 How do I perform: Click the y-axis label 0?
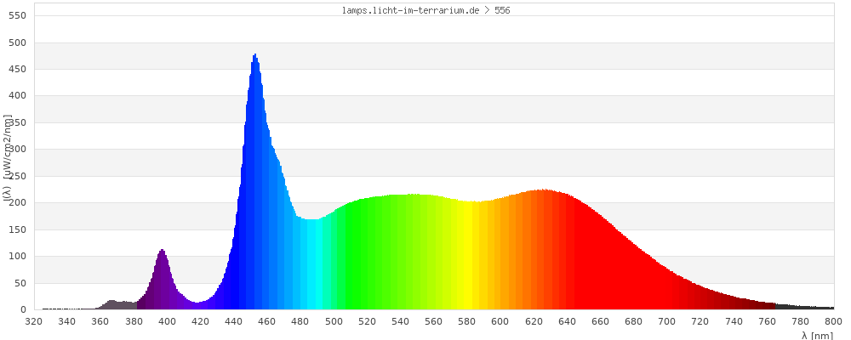[x=24, y=310]
